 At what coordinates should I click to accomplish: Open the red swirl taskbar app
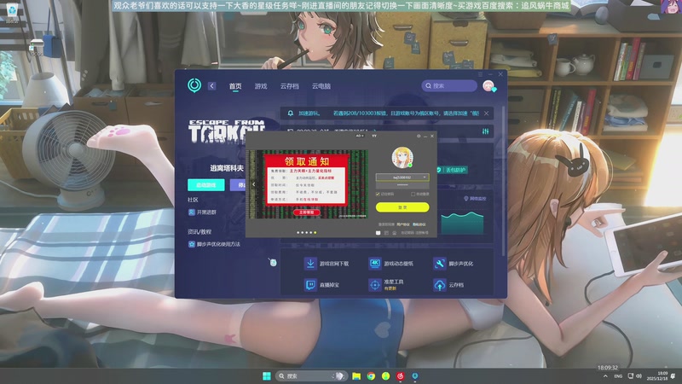pos(401,375)
